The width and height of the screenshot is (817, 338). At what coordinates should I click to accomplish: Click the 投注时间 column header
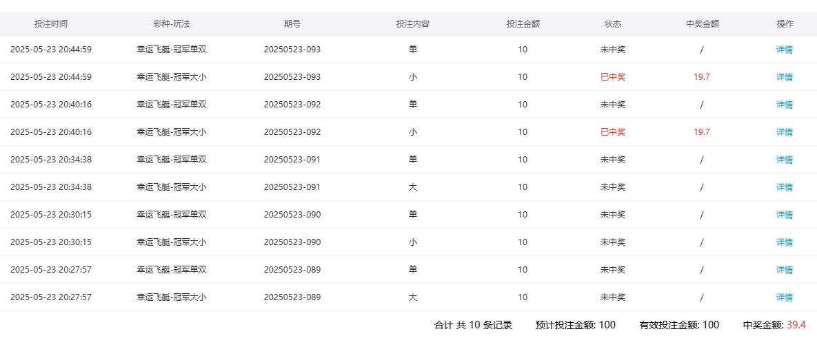[51, 23]
